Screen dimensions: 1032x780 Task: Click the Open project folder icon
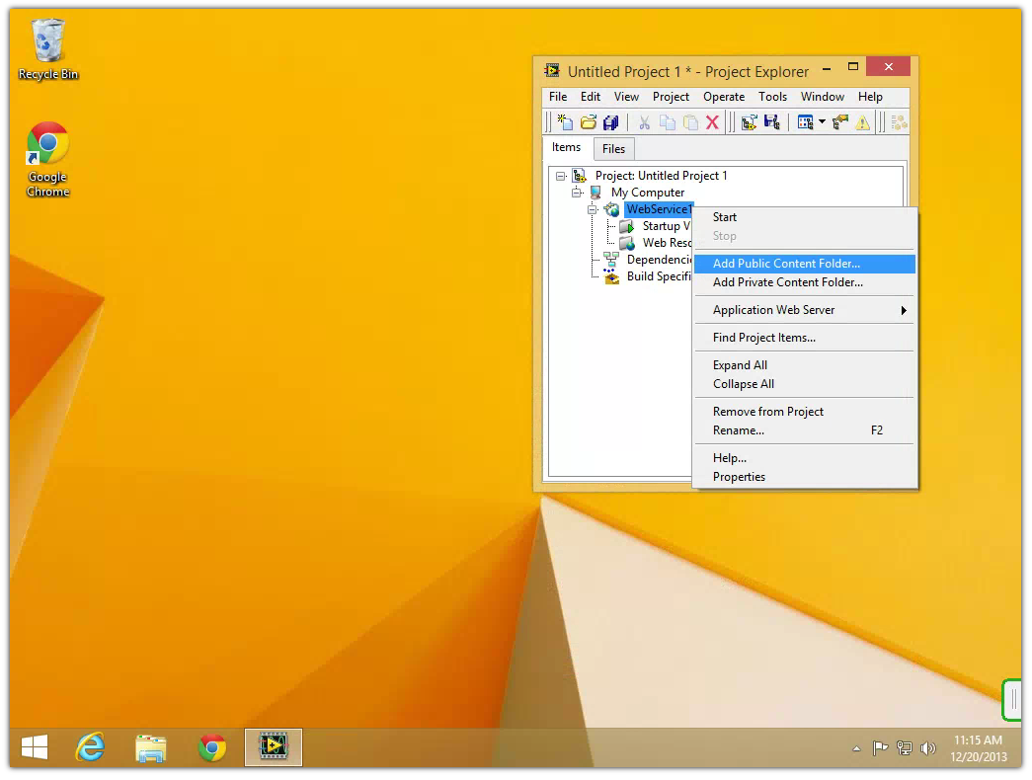click(588, 122)
